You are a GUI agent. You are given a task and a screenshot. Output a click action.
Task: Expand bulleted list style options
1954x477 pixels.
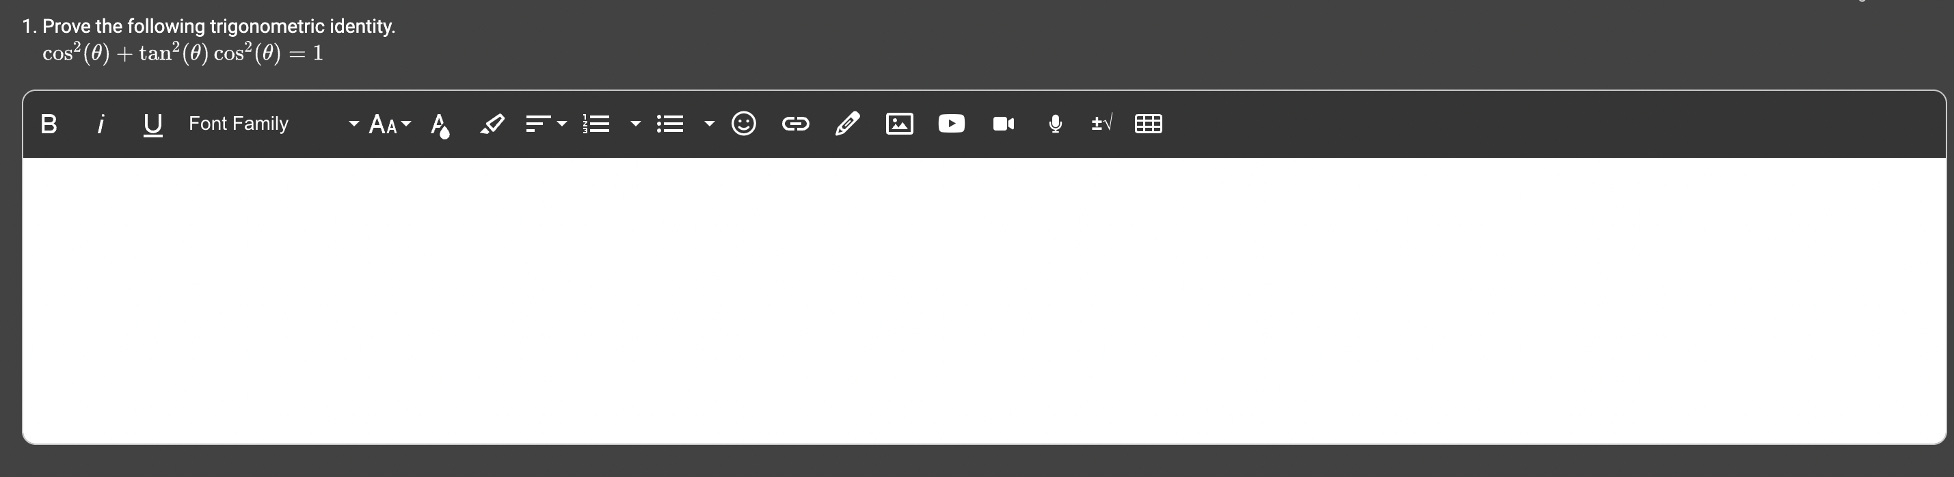(709, 124)
